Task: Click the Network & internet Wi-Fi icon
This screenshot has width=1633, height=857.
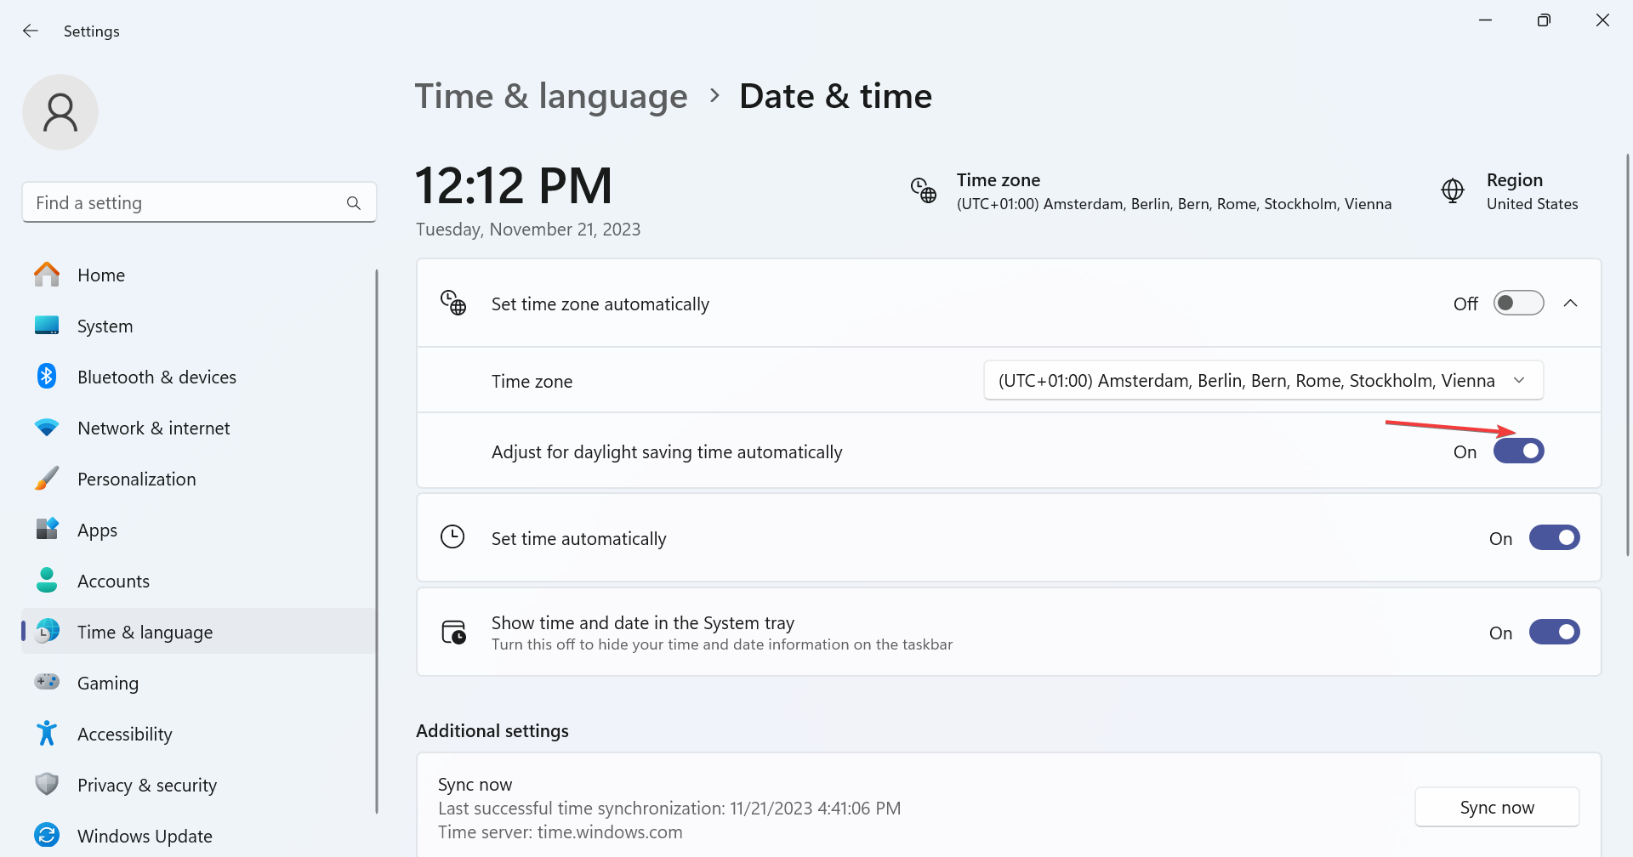Action: 47,428
